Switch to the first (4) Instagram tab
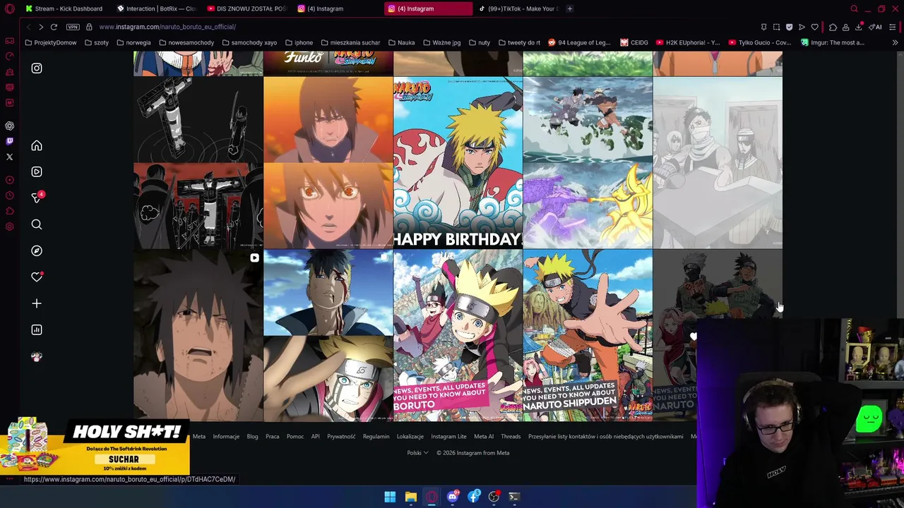Screen dimensions: 904x508 [x=338, y=8]
